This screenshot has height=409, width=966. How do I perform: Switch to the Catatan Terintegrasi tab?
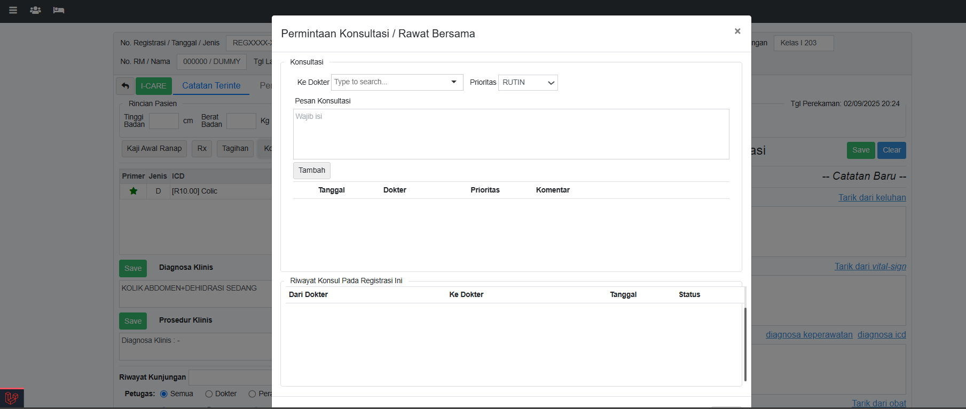click(211, 86)
